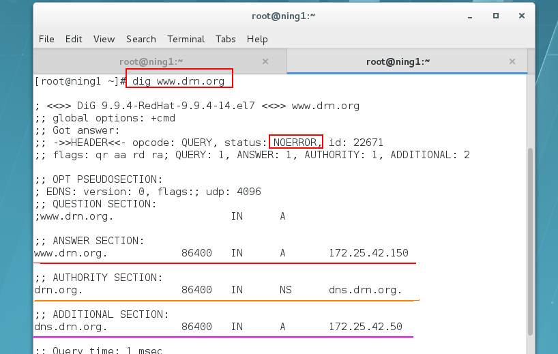
Task: Click the 'global options: +cmd' line
Action: click(105, 118)
